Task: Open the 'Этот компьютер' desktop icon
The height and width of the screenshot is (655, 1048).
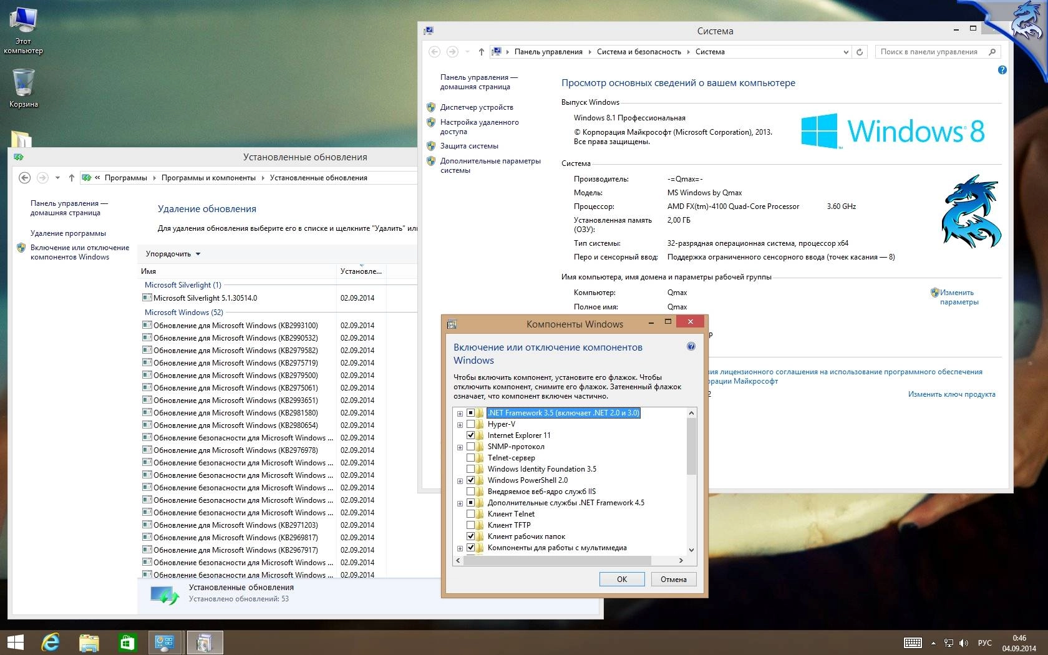Action: 23,30
